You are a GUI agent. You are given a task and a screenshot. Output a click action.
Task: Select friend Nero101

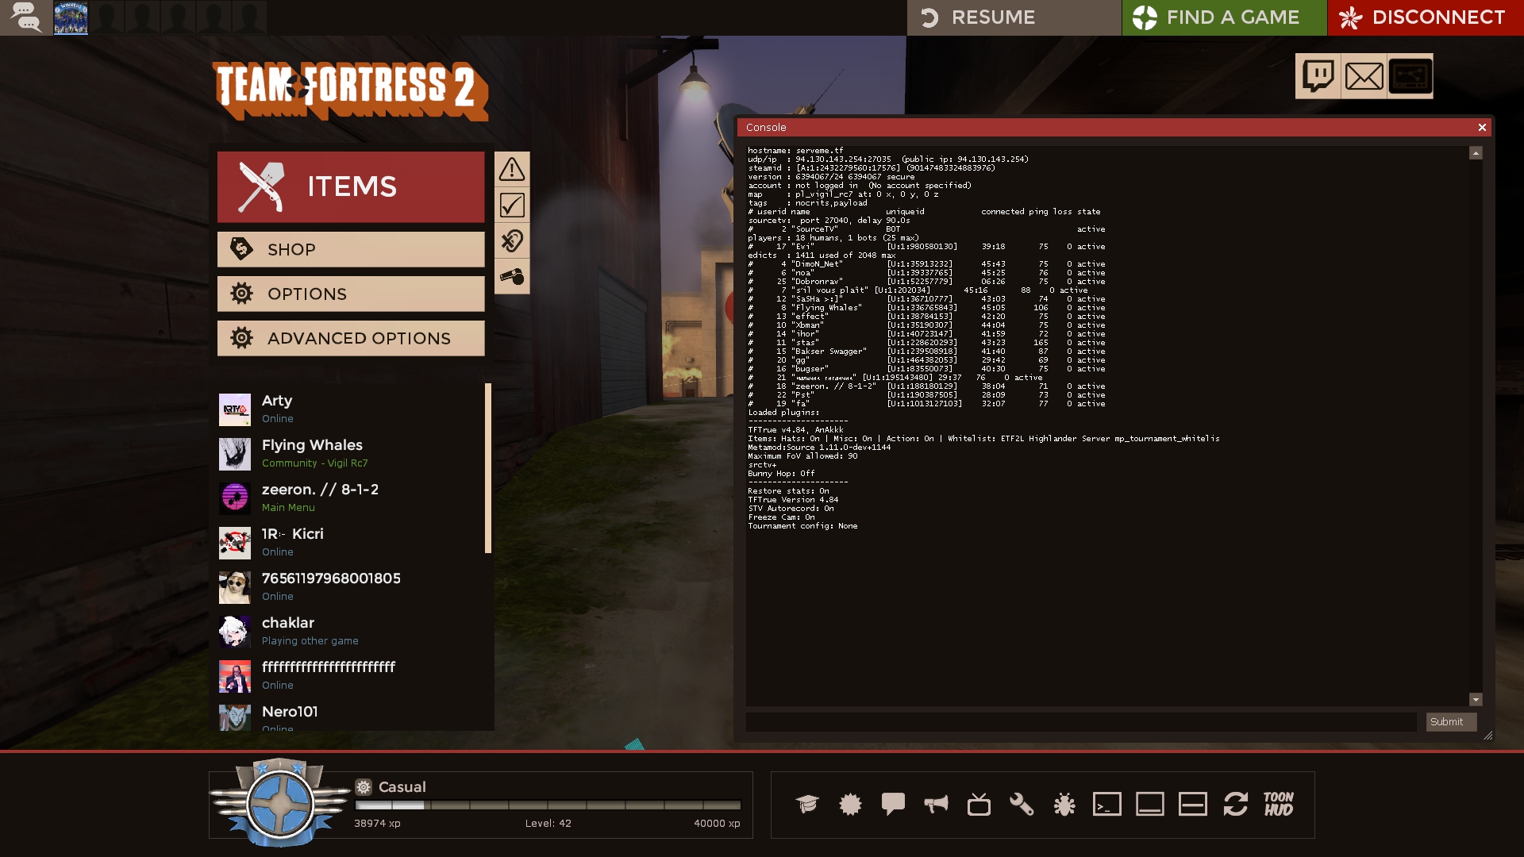coord(351,717)
